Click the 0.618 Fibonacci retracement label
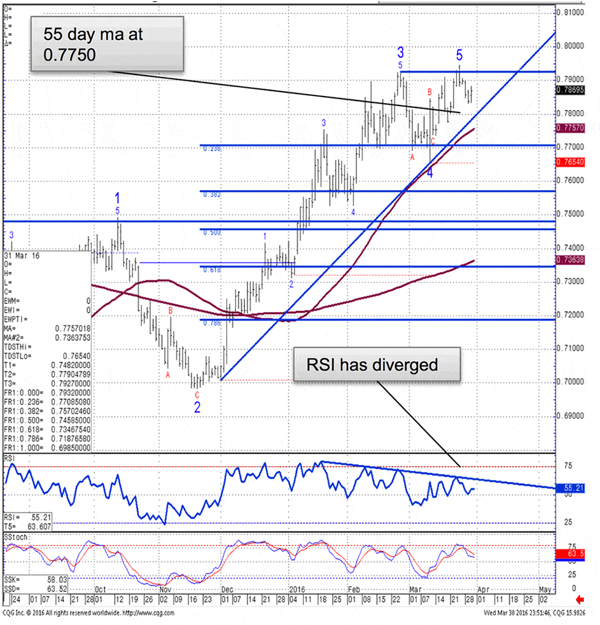This screenshot has width=600, height=625. [x=211, y=270]
